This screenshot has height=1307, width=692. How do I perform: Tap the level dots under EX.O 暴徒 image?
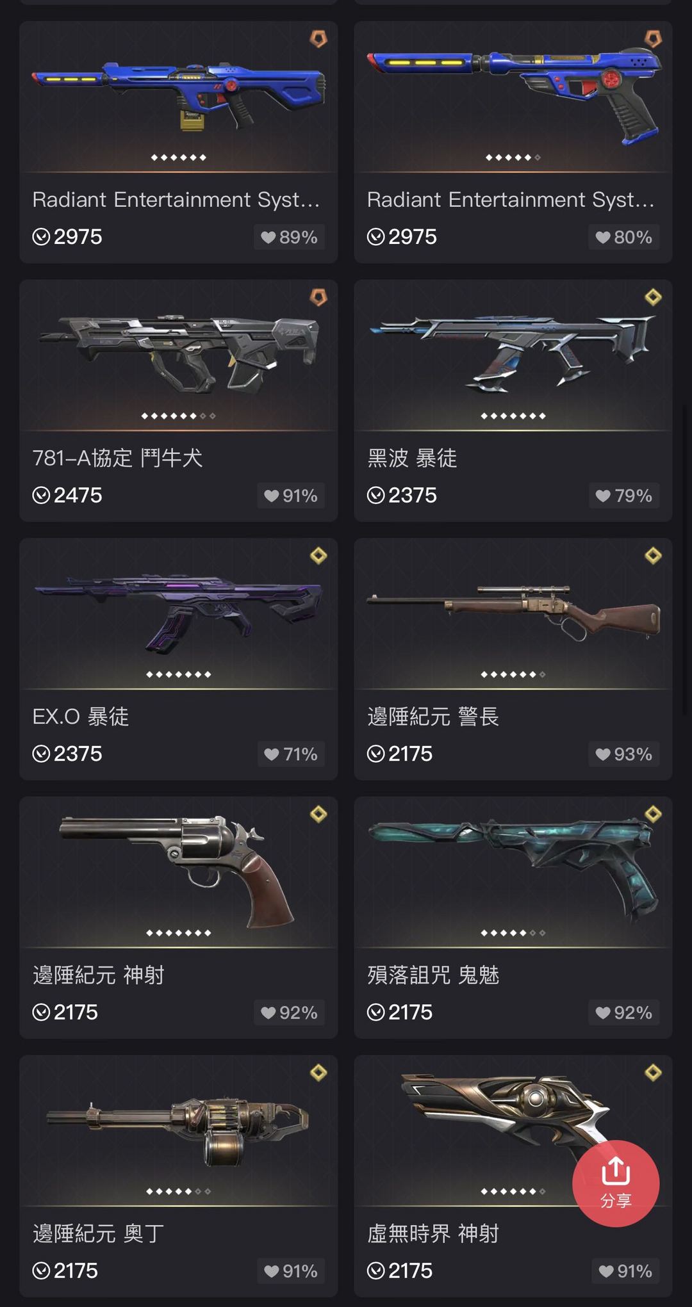click(x=179, y=674)
